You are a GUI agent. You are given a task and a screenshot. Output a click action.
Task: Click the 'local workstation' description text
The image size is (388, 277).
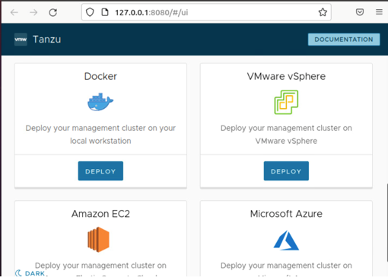click(x=100, y=141)
